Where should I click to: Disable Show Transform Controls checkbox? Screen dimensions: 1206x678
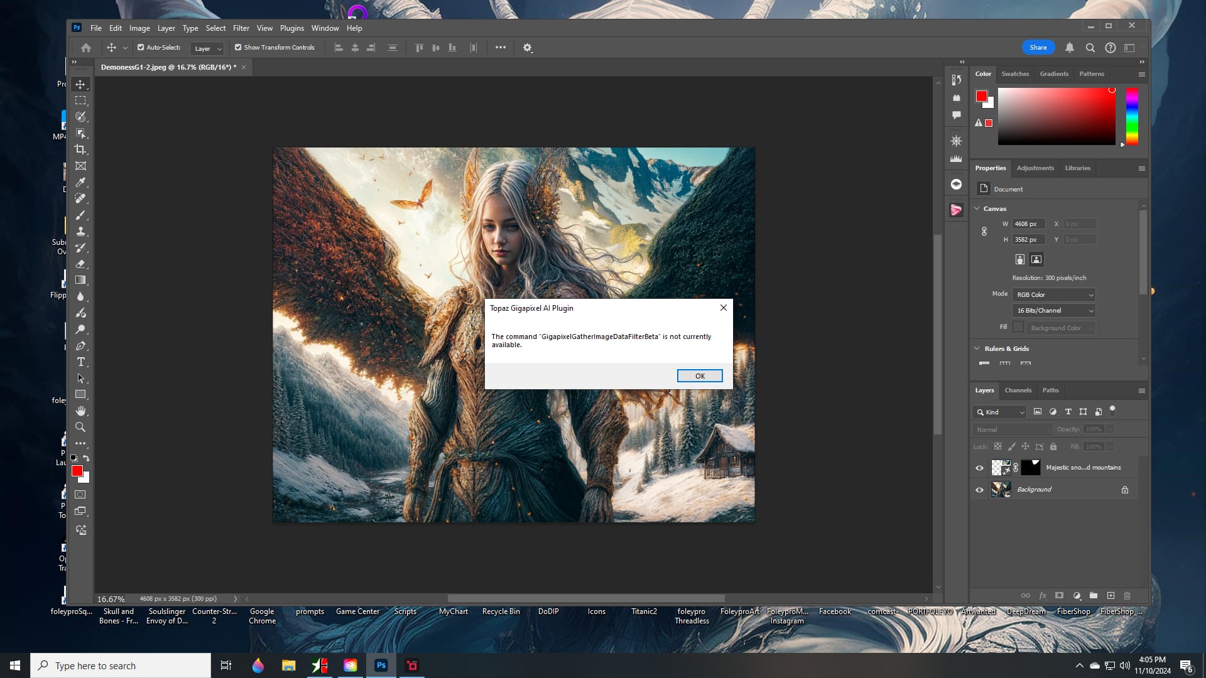point(238,48)
